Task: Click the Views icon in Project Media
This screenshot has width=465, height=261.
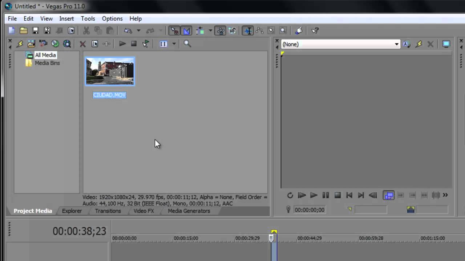Action: [x=163, y=44]
